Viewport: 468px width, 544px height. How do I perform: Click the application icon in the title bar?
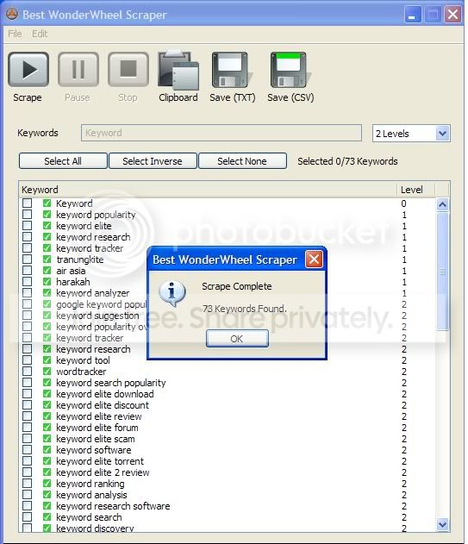click(x=12, y=14)
